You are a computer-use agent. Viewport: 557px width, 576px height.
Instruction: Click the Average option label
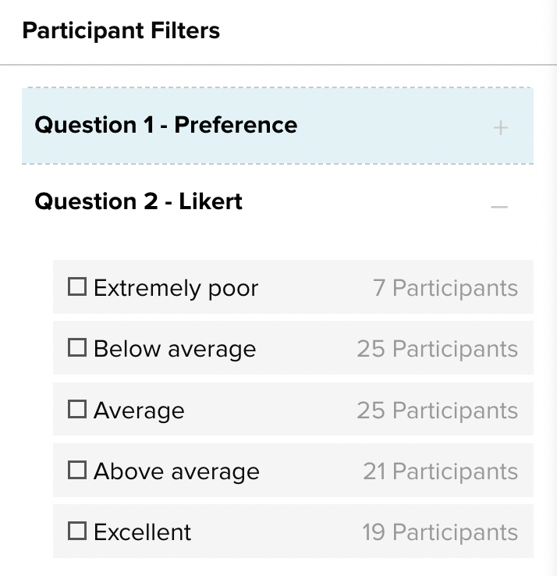[139, 411]
